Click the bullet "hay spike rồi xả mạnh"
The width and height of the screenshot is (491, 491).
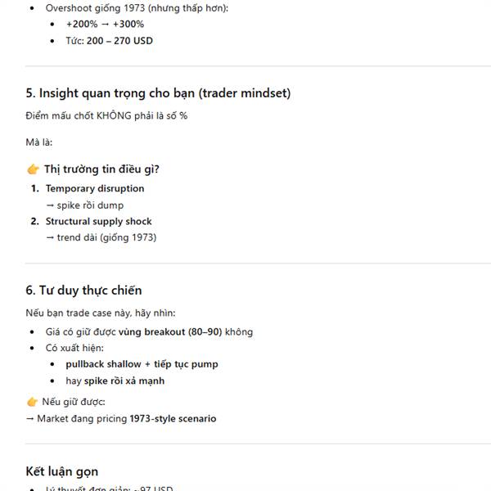(115, 381)
